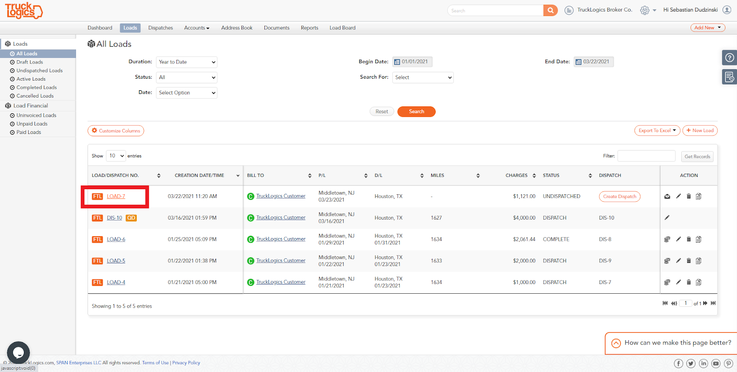This screenshot has width=737, height=372.
Task: Open the notes side panel icon
Action: pos(729,77)
